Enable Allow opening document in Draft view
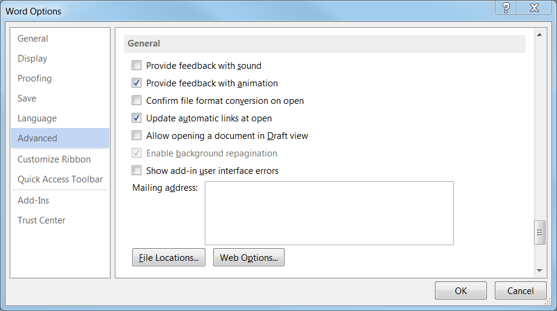Viewport: 557px width, 311px height. (x=137, y=135)
